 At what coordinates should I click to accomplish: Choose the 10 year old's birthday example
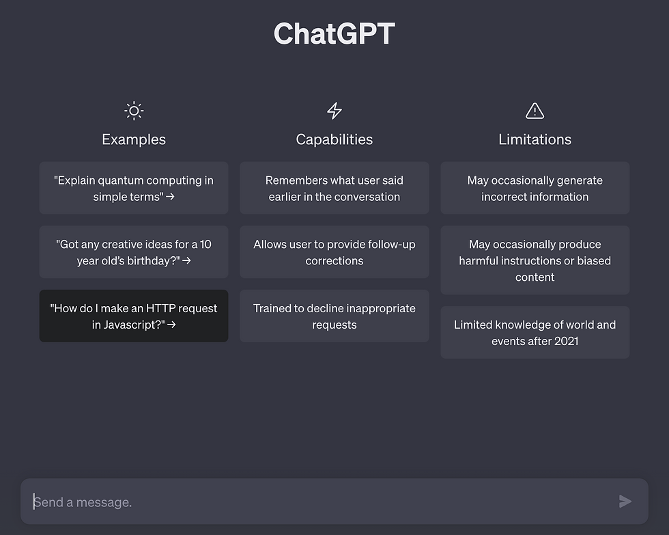[134, 252]
